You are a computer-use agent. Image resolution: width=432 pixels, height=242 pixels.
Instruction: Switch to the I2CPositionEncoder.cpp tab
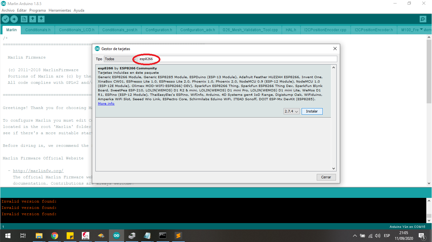pos(325,30)
